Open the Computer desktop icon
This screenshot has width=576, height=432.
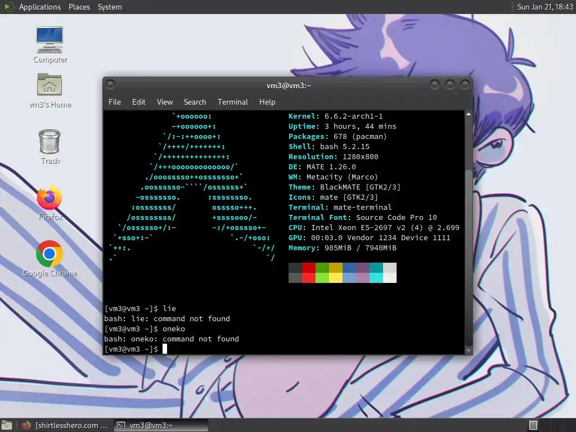[x=49, y=44]
